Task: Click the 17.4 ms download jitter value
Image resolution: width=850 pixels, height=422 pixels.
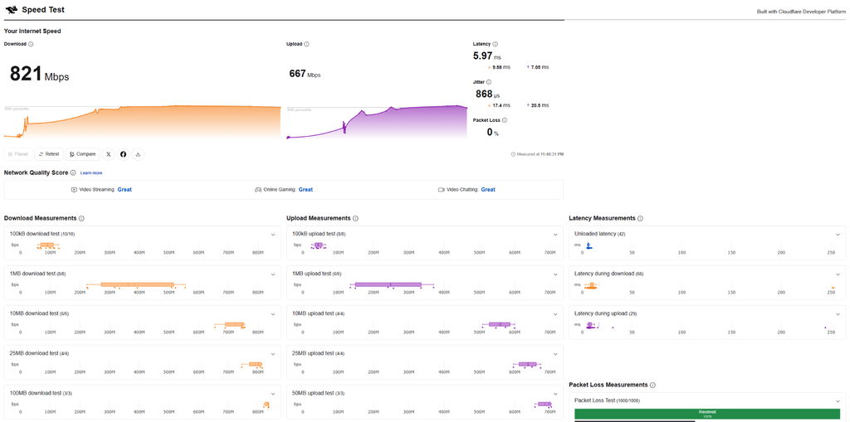Action: (x=499, y=105)
